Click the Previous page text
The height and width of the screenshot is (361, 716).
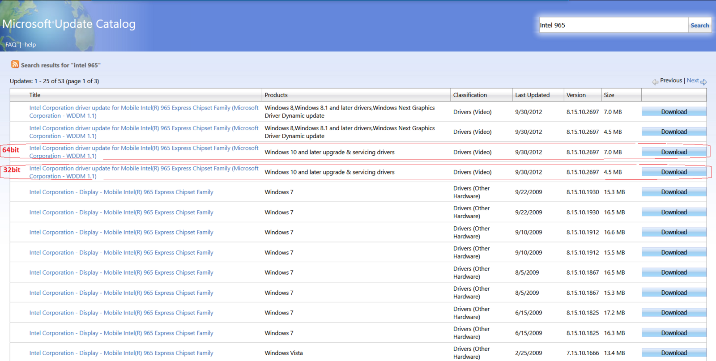click(x=671, y=81)
